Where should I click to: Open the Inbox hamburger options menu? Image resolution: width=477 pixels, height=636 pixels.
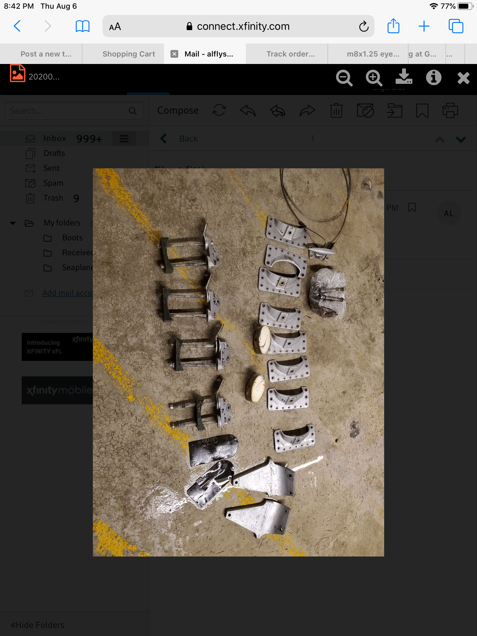point(124,139)
